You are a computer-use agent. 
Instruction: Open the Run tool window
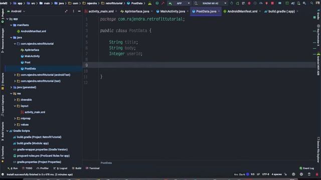pyautogui.click(x=13, y=168)
